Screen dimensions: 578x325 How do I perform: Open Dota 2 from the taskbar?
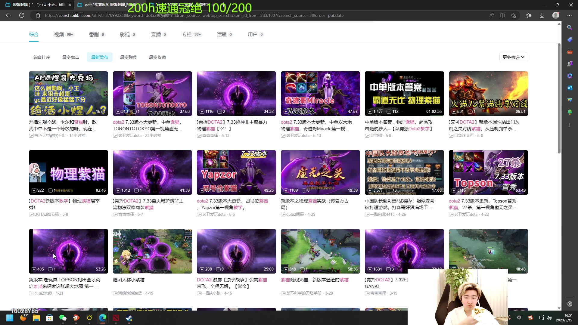pos(116,318)
